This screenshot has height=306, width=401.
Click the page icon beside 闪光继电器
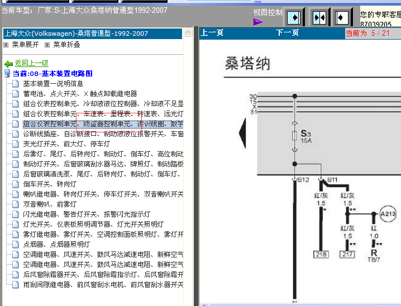(x=16, y=214)
